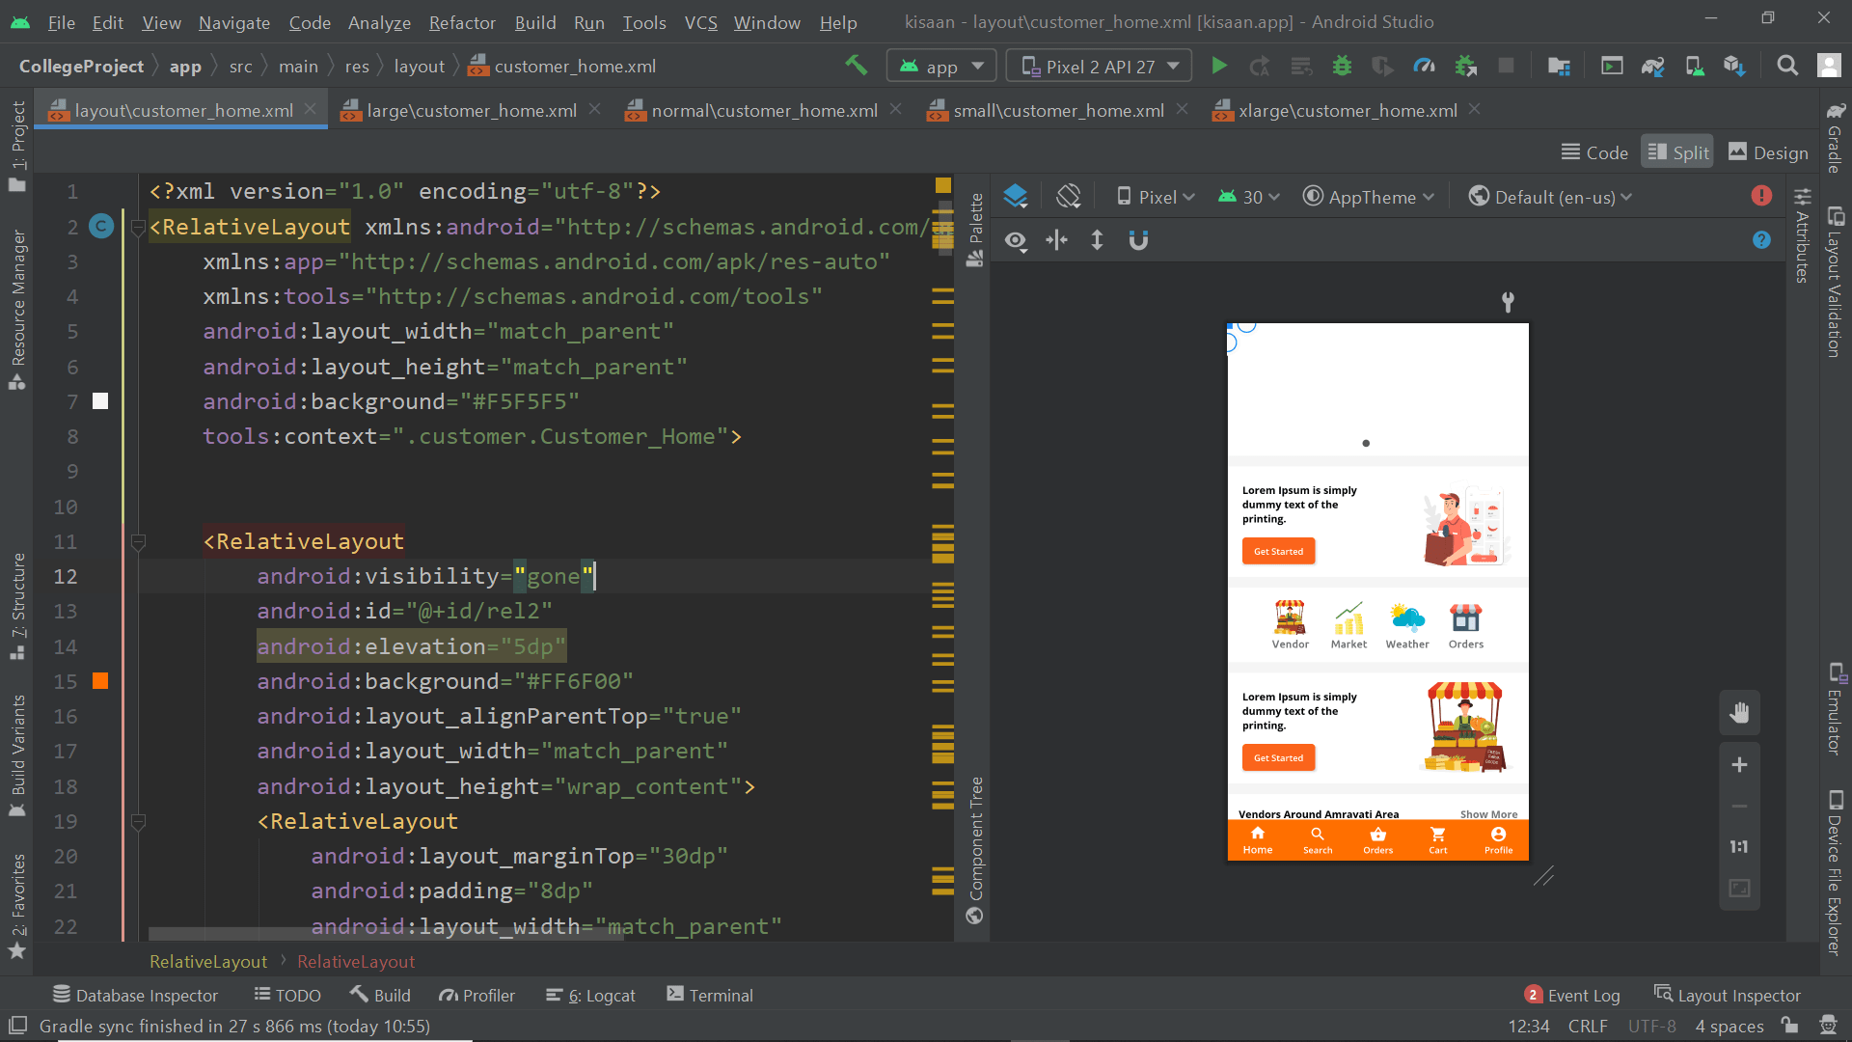Click the orange color swatch on line 15

pyautogui.click(x=100, y=681)
